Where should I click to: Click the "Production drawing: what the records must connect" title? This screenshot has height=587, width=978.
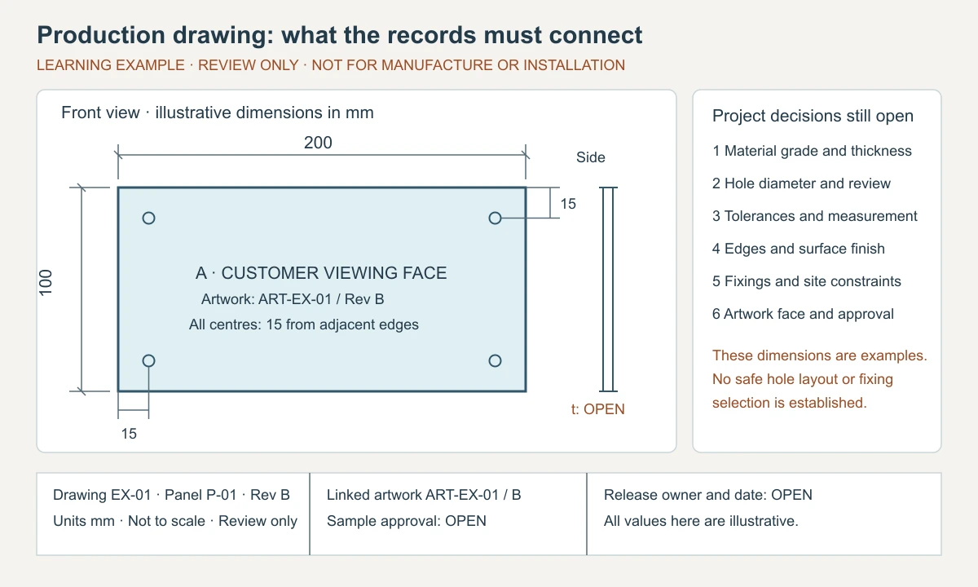click(340, 35)
